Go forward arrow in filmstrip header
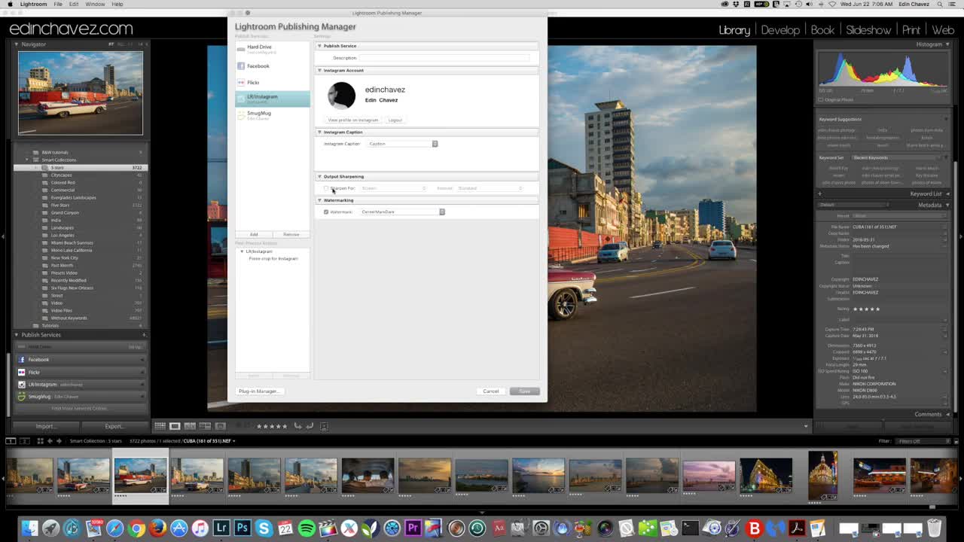 point(60,441)
